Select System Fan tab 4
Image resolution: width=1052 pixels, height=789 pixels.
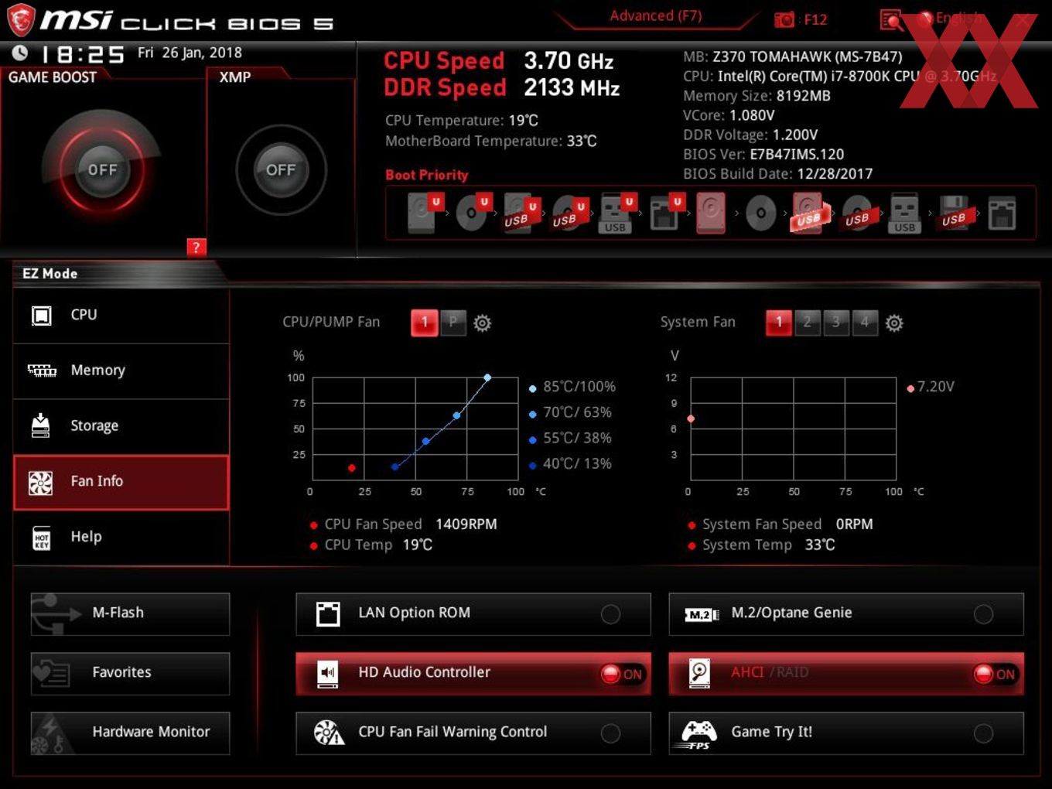864,323
